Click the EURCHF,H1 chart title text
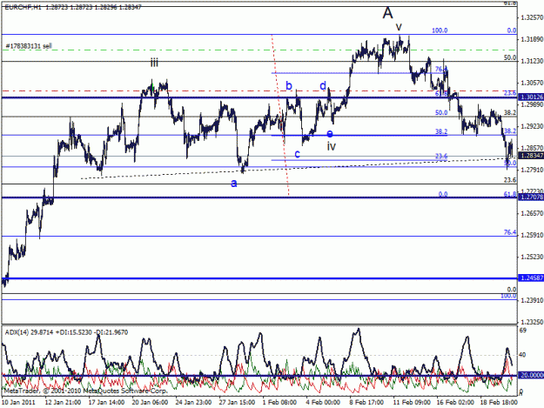 tap(73, 7)
